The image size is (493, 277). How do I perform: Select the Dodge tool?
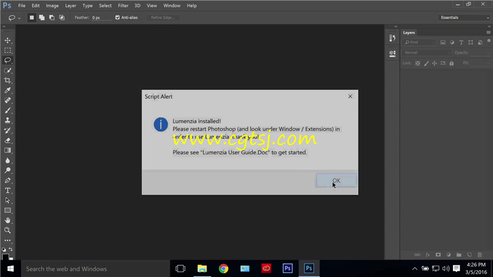coord(7,171)
